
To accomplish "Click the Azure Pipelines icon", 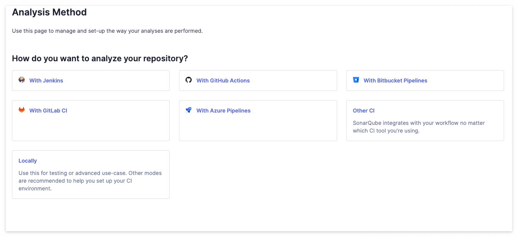I will tap(189, 110).
